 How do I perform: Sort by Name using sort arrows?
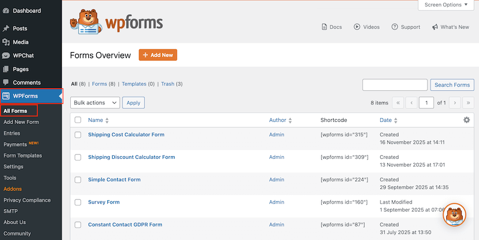point(107,121)
